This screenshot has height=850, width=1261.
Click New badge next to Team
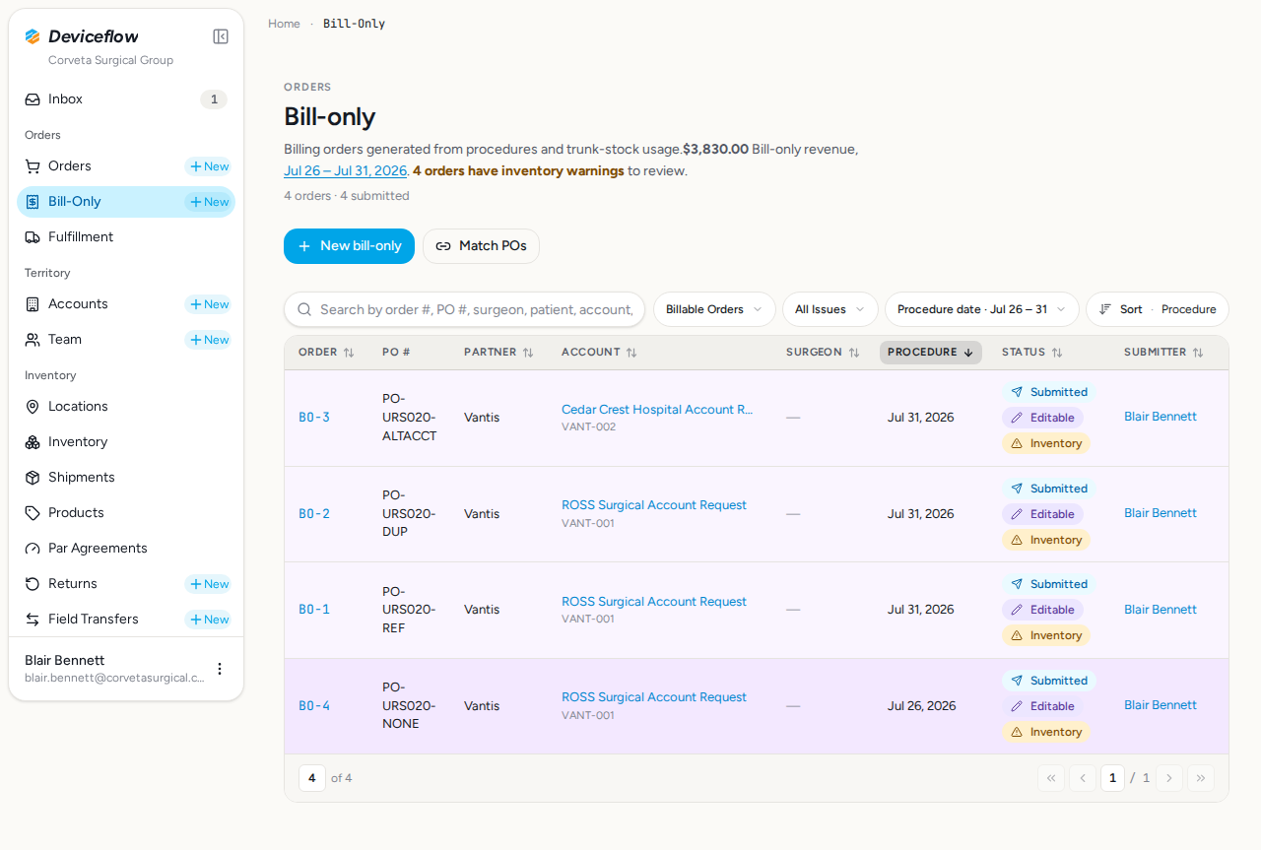tap(209, 340)
